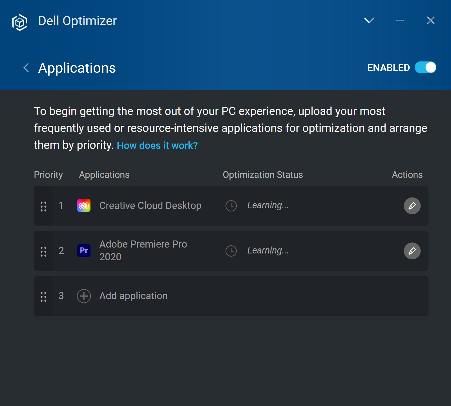
Task: Click the plus icon to add application
Action: (84, 296)
